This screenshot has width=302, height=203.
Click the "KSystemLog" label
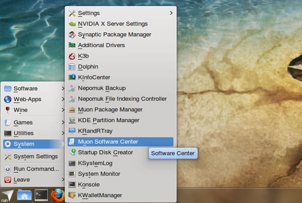95,163
